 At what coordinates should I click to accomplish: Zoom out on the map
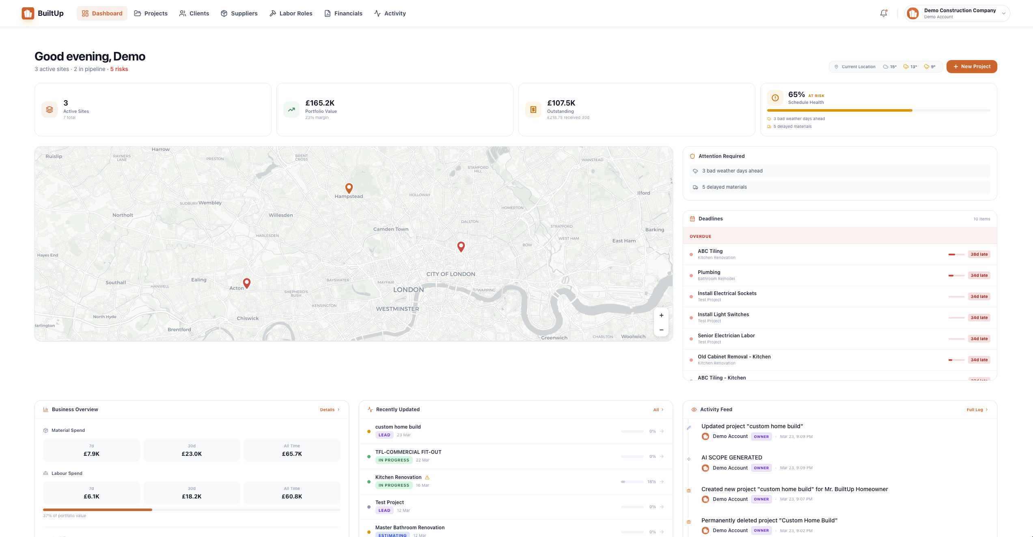(x=662, y=330)
